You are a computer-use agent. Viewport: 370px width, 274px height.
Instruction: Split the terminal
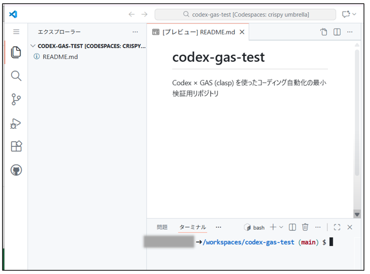point(292,227)
